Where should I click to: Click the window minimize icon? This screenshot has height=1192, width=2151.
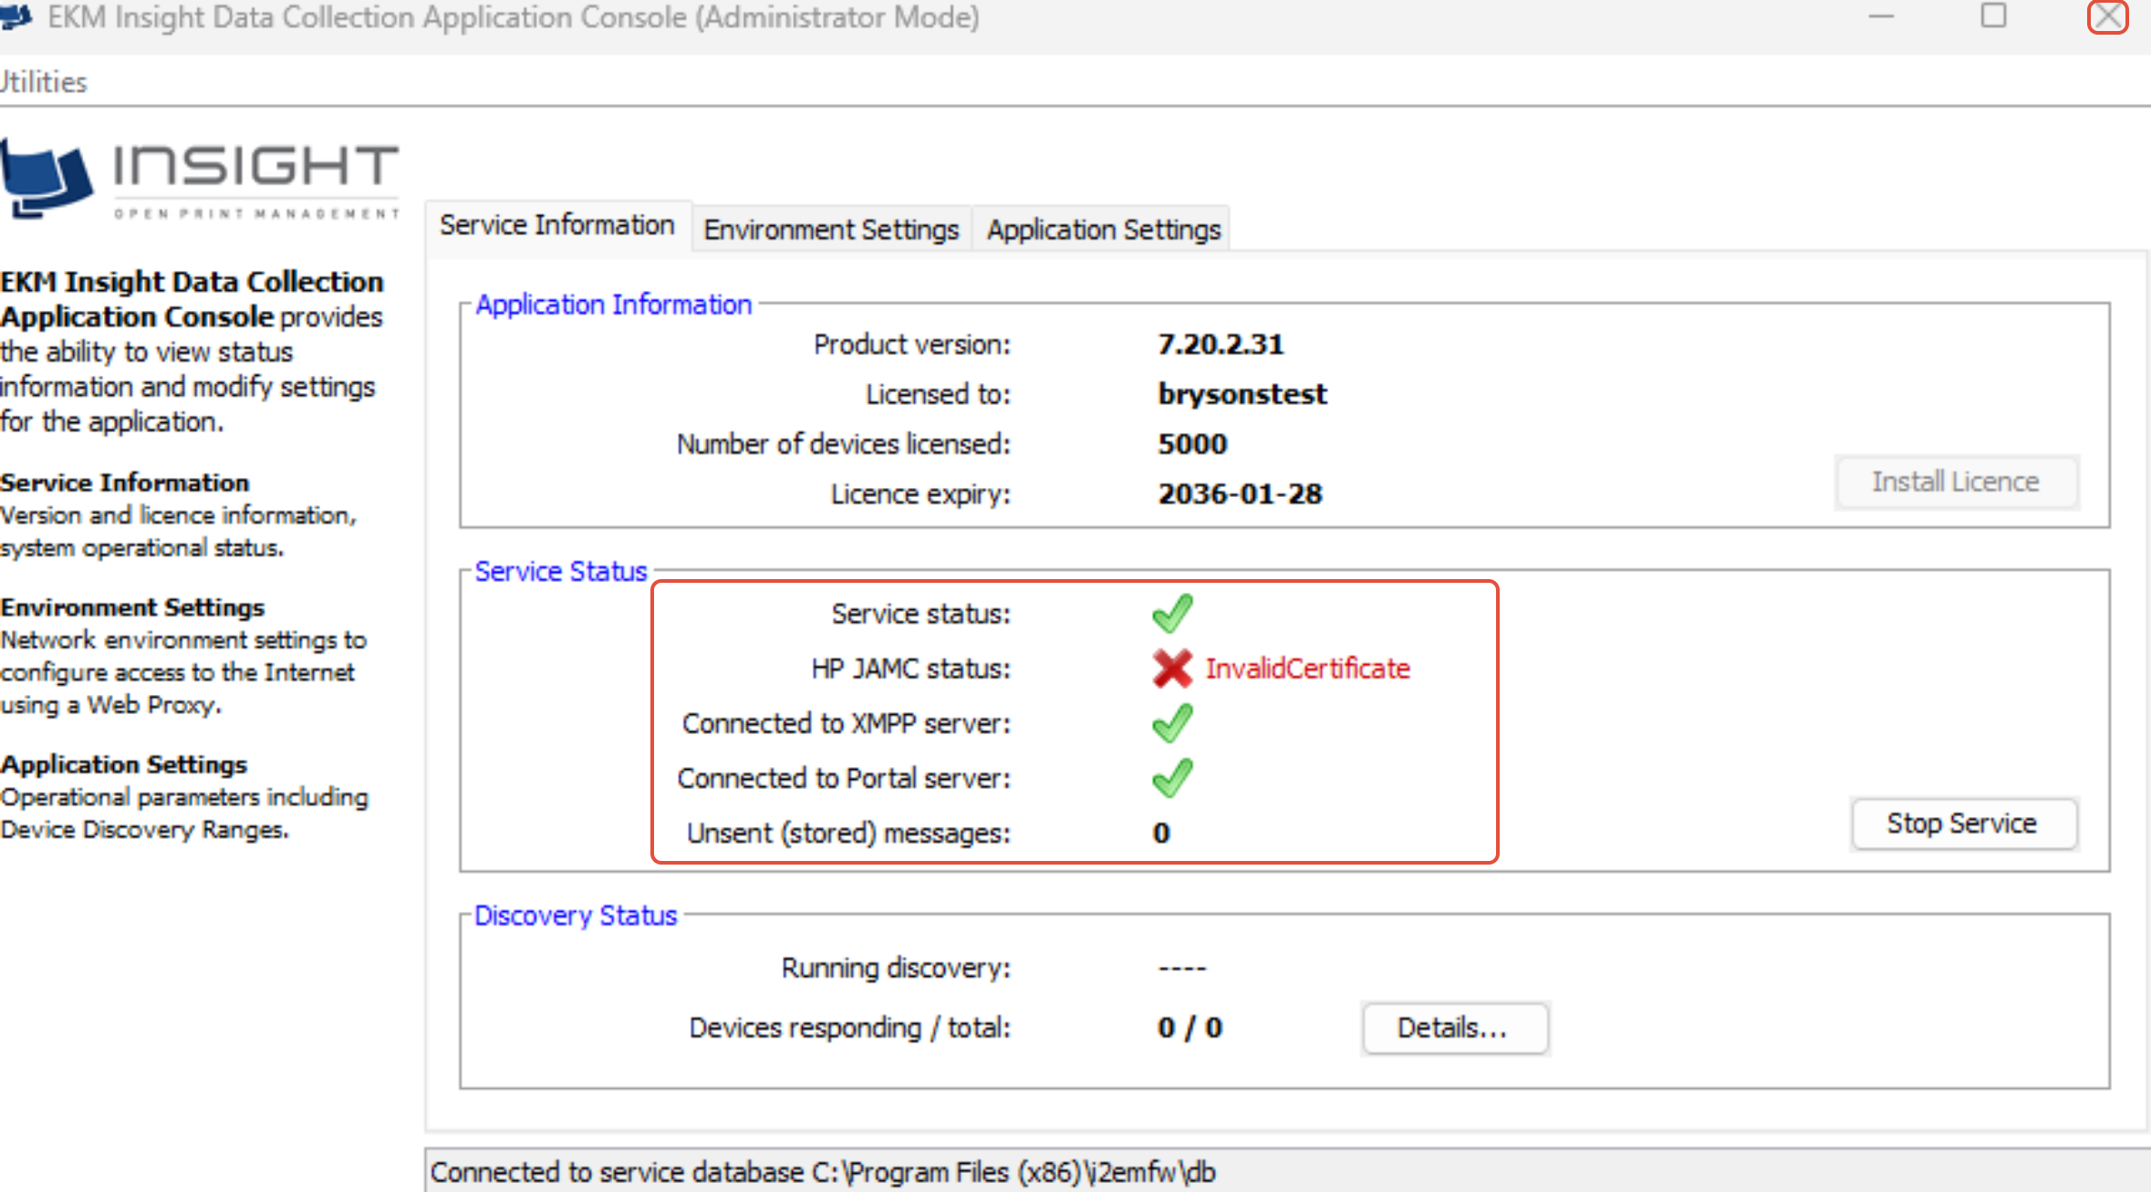click(x=1881, y=16)
